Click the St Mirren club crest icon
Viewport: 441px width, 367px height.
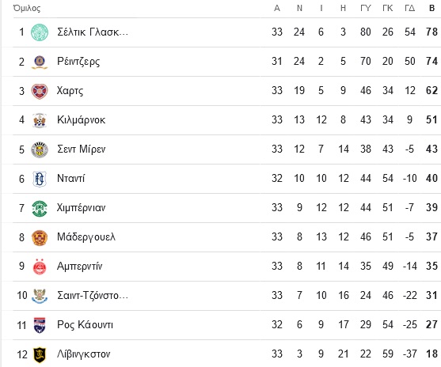pyautogui.click(x=40, y=149)
